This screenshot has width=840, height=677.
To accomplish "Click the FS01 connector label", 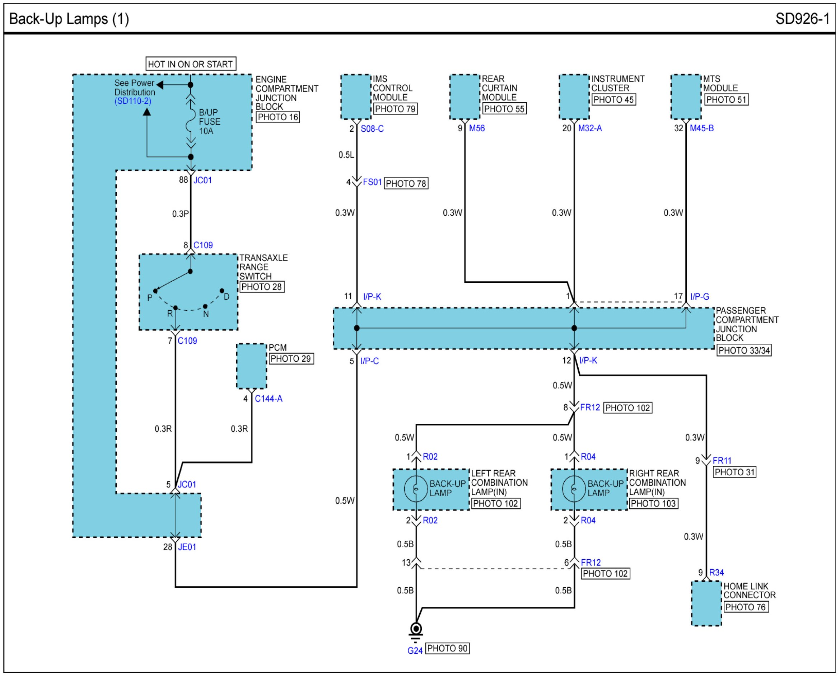I will (x=372, y=182).
